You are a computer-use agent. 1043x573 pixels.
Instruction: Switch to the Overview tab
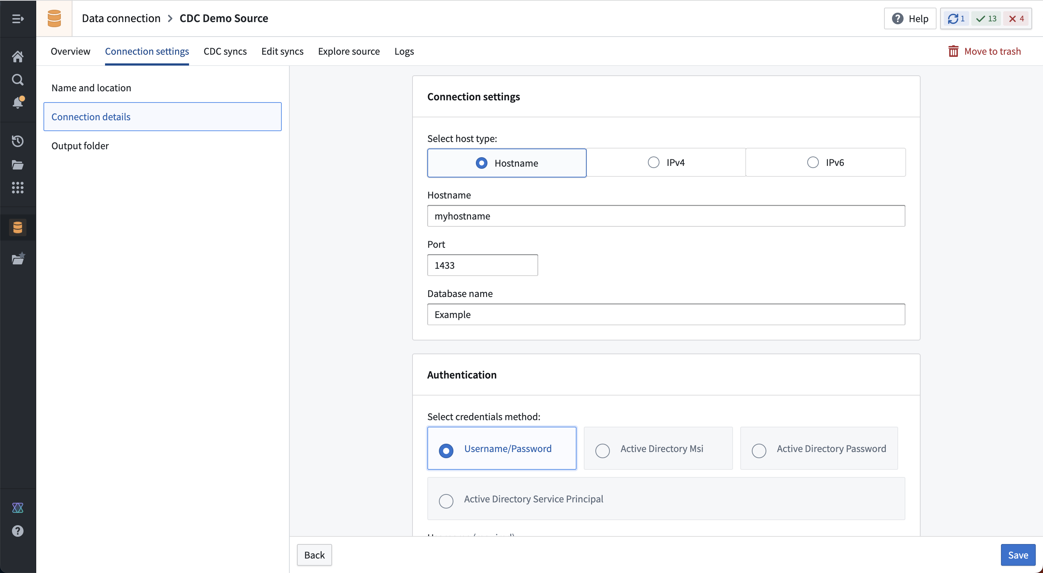(71, 51)
